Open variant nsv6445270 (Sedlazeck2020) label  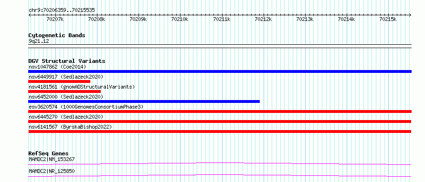(x=66, y=117)
